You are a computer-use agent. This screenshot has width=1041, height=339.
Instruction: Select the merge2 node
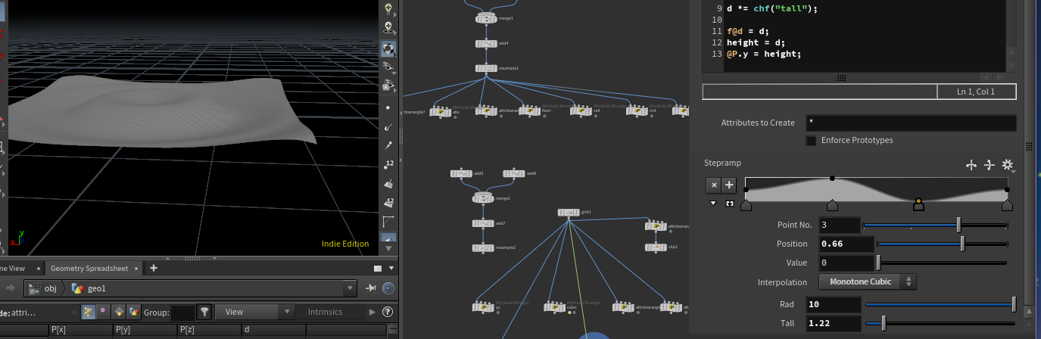pos(485,198)
